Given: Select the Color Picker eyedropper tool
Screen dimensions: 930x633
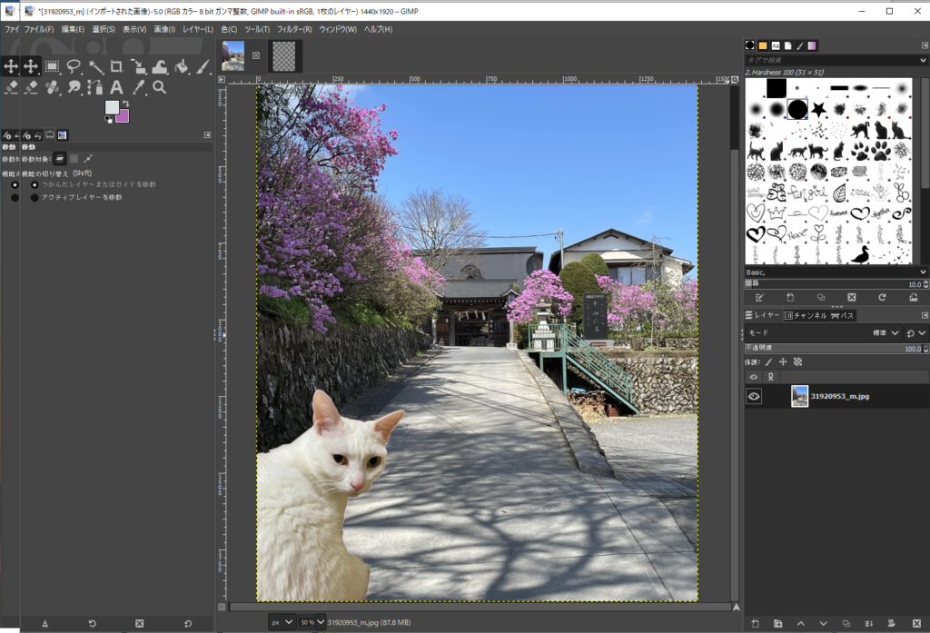Looking at the screenshot, I should (x=138, y=87).
